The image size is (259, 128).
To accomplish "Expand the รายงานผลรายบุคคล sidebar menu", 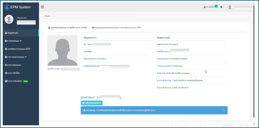I will [21, 57].
